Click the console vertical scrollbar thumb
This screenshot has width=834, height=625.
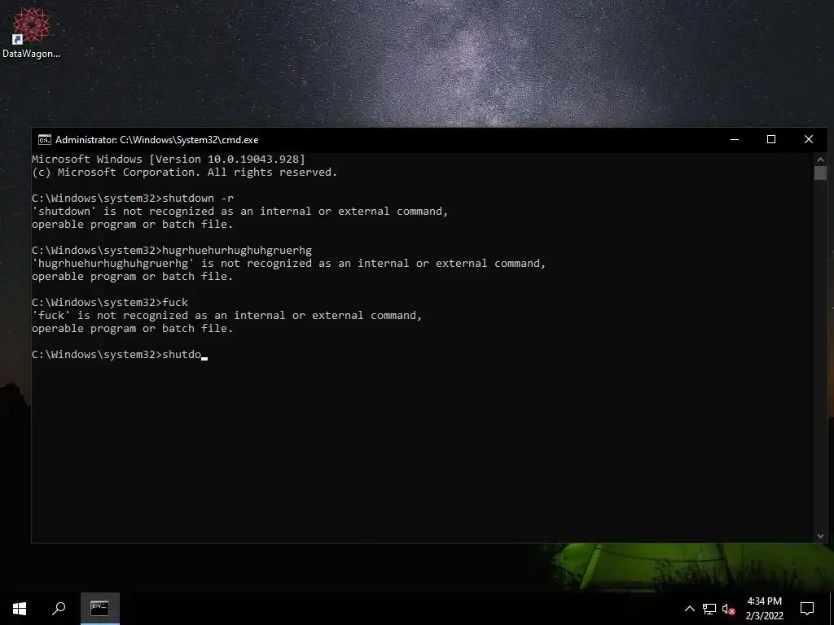820,173
